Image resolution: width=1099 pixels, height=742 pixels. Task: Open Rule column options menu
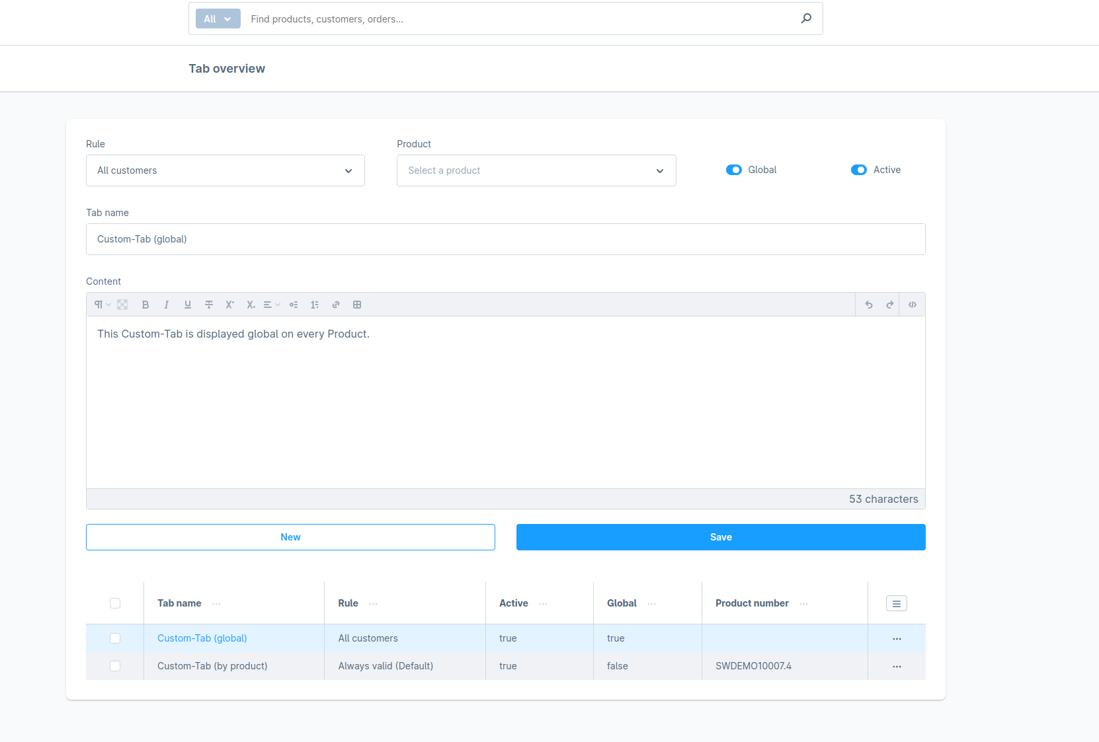click(374, 604)
